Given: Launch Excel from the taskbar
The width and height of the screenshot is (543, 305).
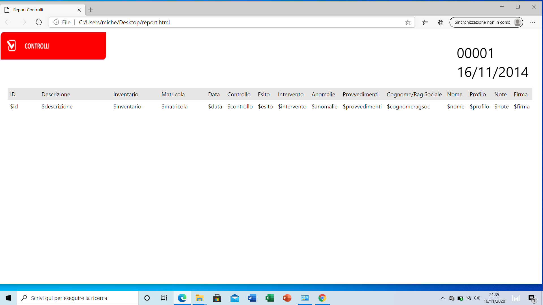Looking at the screenshot, I should 270,298.
